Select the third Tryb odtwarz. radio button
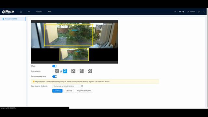This screenshot has width=208, height=117. (x=70, y=71)
